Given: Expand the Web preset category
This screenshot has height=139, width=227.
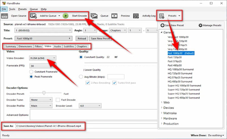Looking at the screenshot, I should coord(161,102).
